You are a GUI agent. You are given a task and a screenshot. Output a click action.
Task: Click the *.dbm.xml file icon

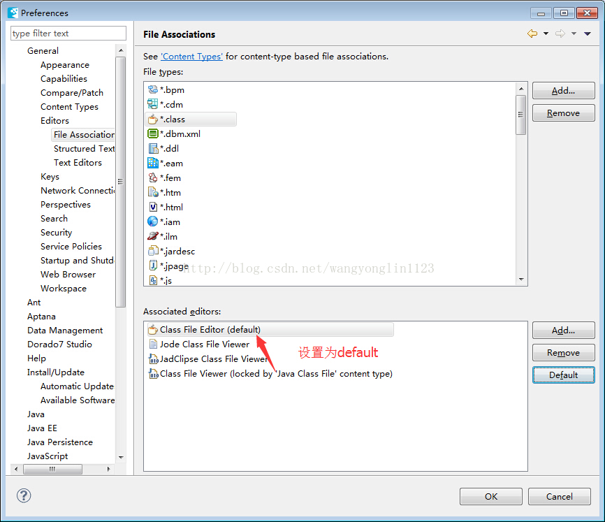coord(153,134)
